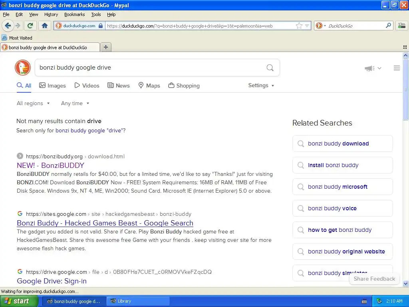Select the bonzi buddy google drive browser tab
This screenshot has height=307, width=409.
(x=50, y=47)
